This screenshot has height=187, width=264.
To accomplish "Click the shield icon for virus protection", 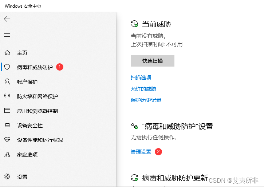I will pos(7,67).
